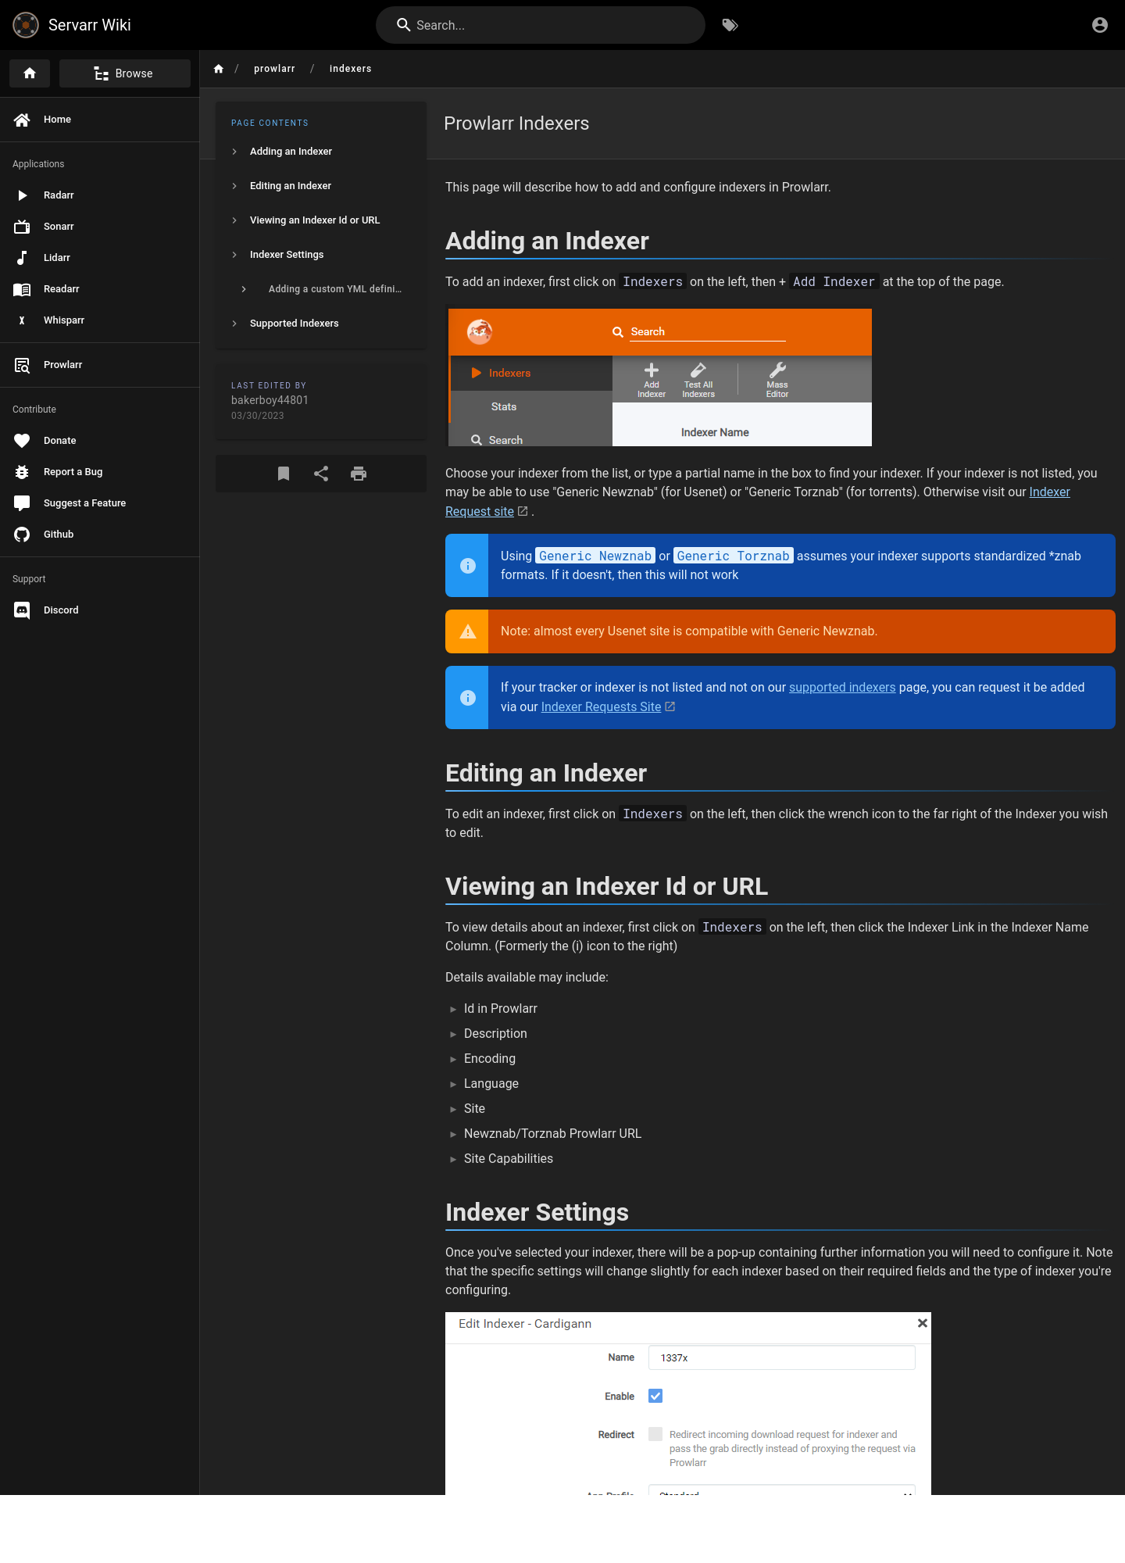The image size is (1125, 1563).
Task: Click the home button in sidebar top
Action: click(30, 73)
